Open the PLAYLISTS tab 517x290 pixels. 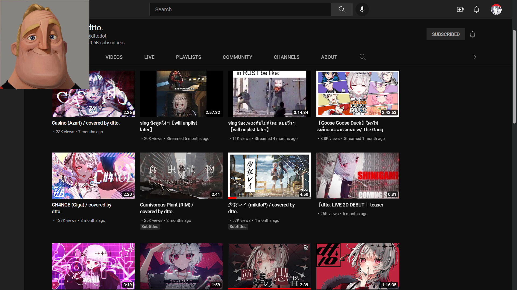188,57
